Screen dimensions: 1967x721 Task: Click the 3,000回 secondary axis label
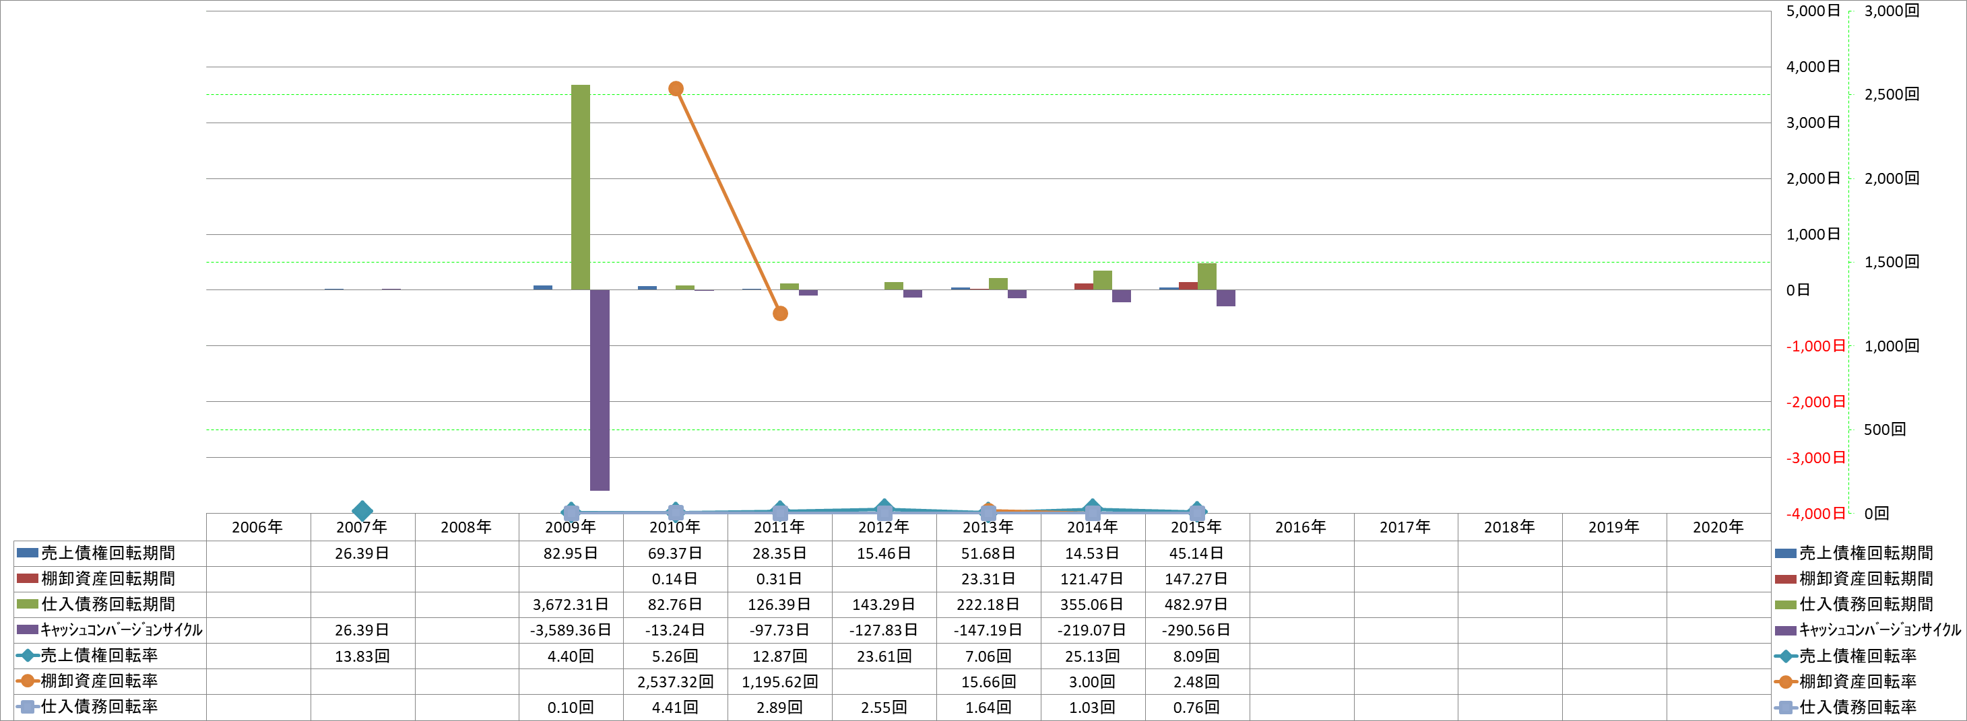[x=1892, y=11]
